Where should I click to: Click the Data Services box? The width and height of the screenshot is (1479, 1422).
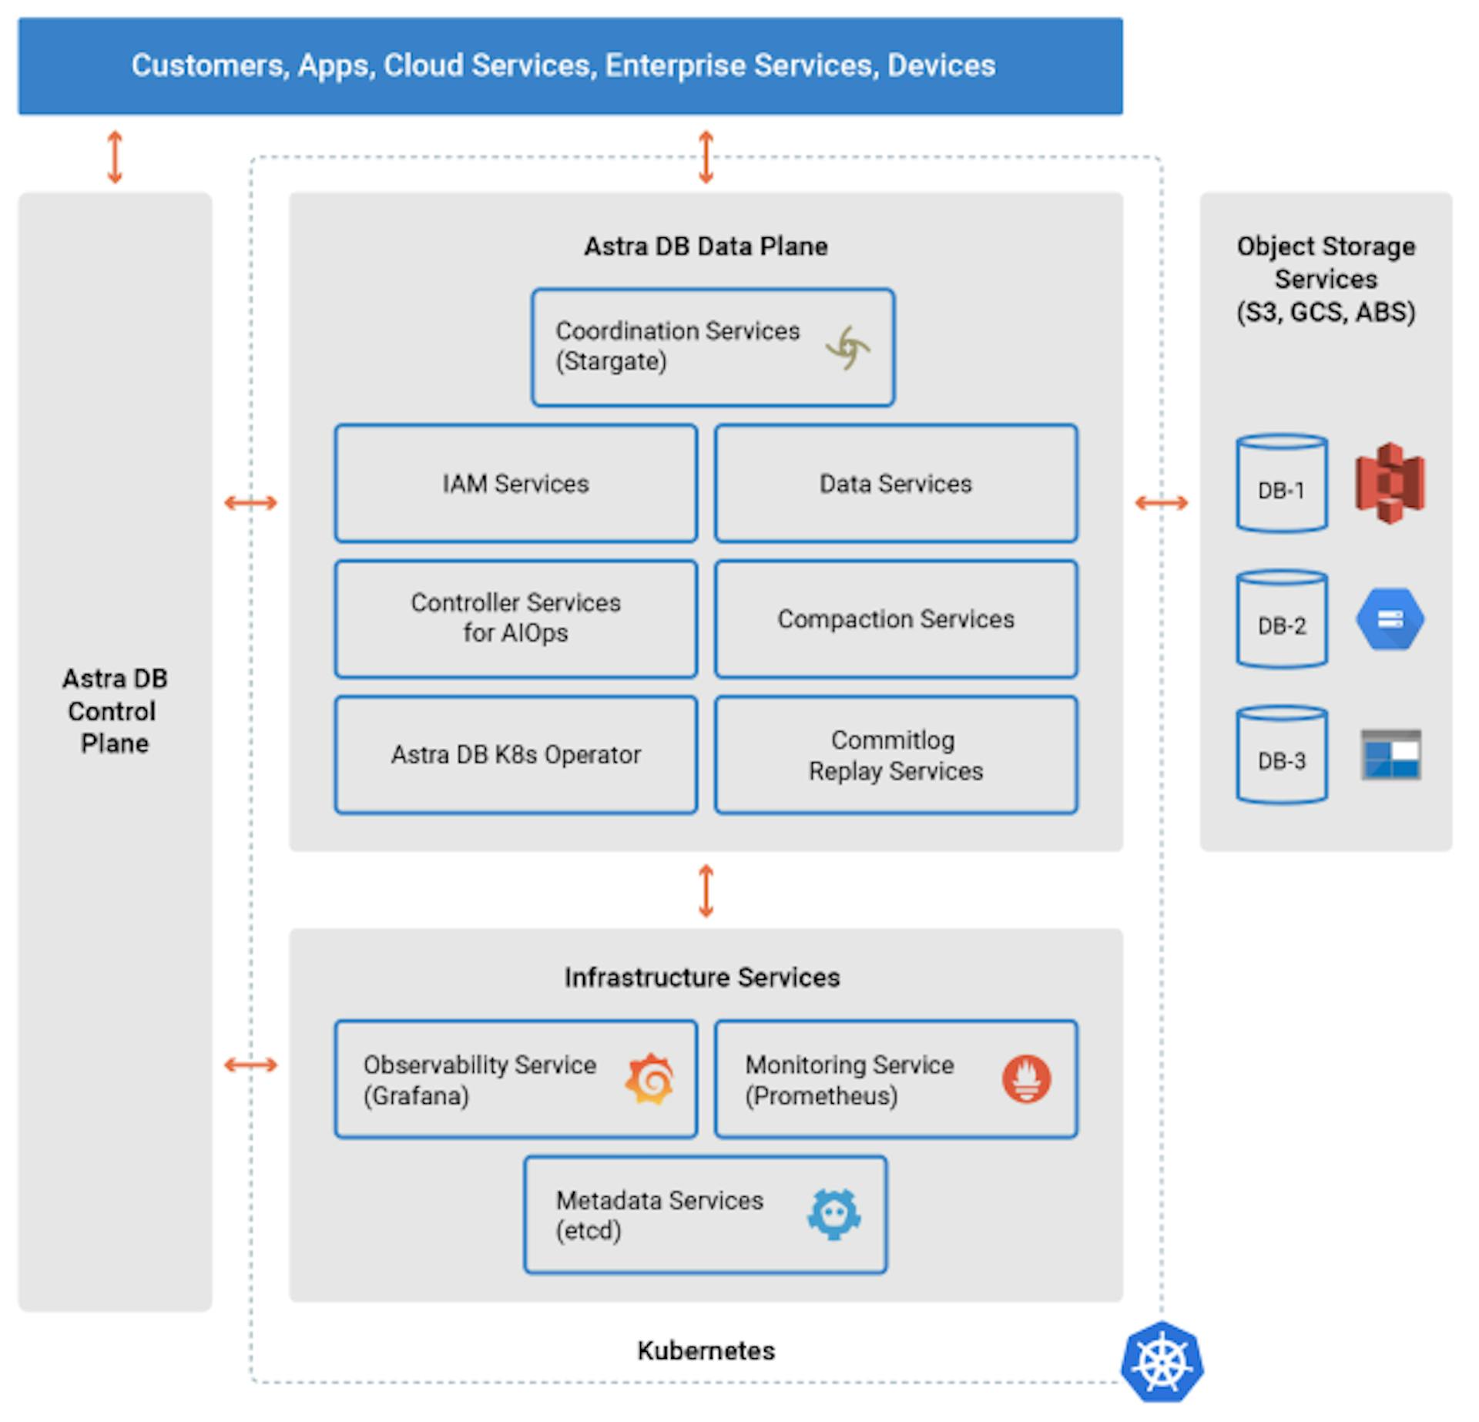pyautogui.click(x=895, y=484)
